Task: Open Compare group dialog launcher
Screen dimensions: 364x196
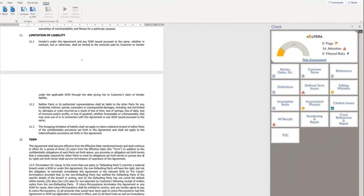Action: 16,21
